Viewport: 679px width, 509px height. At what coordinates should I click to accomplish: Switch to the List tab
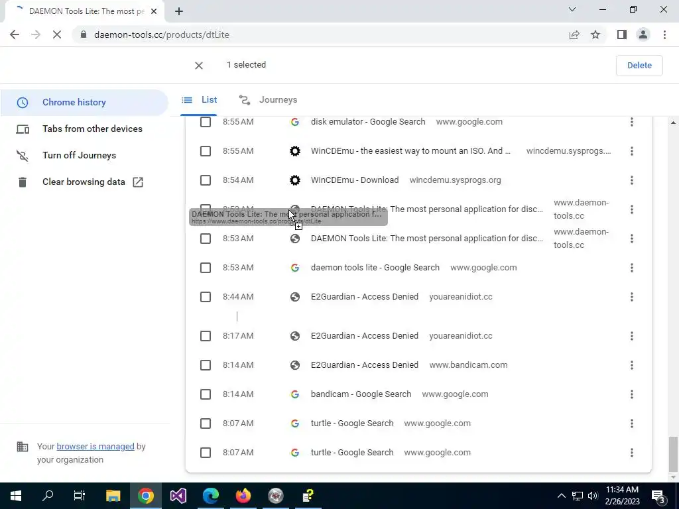pos(199,100)
